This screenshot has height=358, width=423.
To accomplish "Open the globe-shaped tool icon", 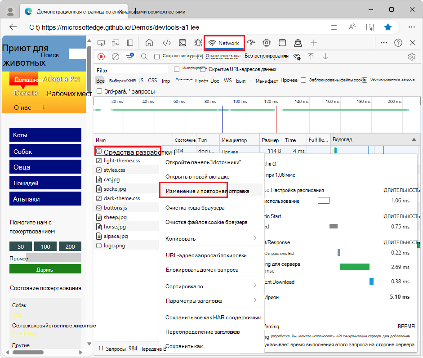I will [298, 43].
